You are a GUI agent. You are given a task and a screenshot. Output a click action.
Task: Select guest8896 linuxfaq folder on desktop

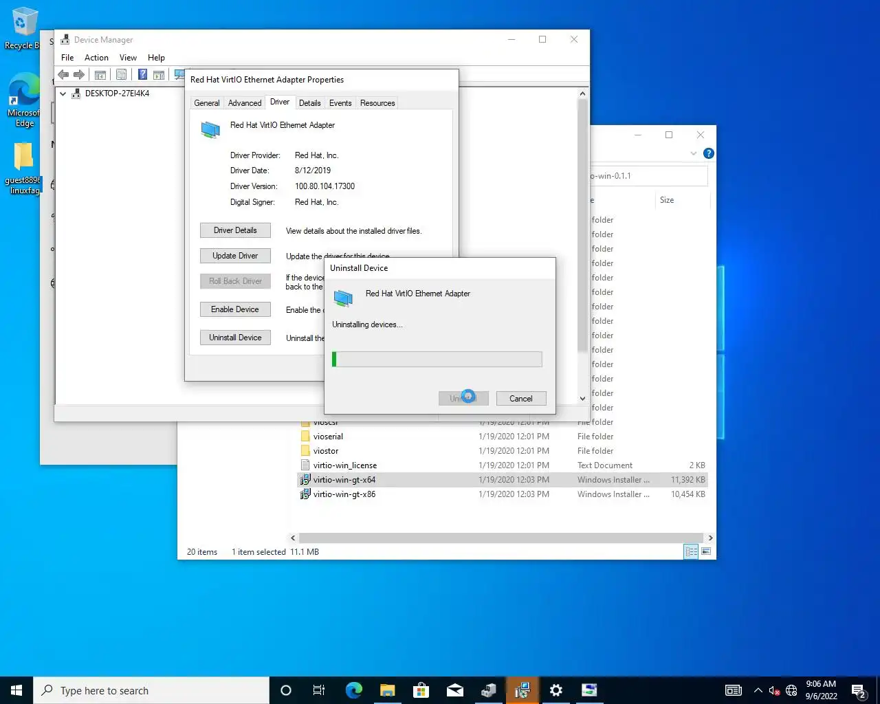(23, 168)
